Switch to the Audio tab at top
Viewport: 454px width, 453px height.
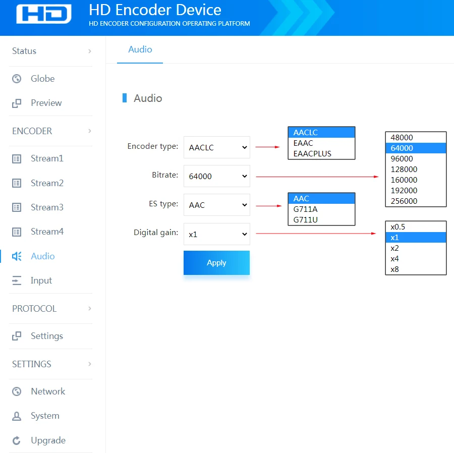point(140,49)
